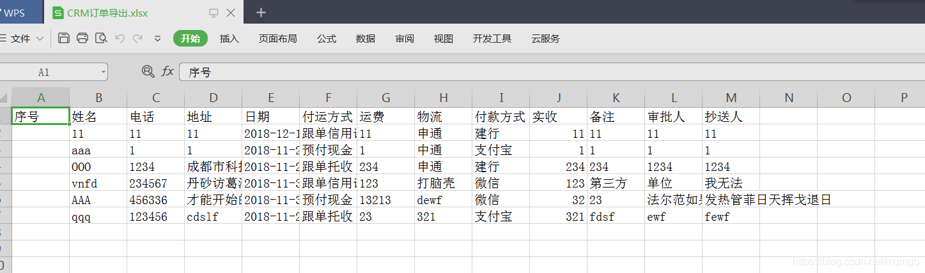Click the fx insert function icon
Image resolution: width=925 pixels, height=273 pixels.
pos(167,71)
